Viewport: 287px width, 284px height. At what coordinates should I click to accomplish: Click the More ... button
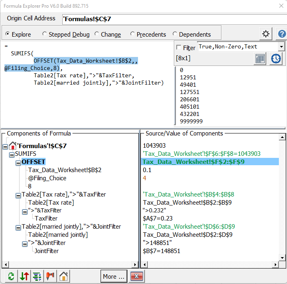coord(114,276)
